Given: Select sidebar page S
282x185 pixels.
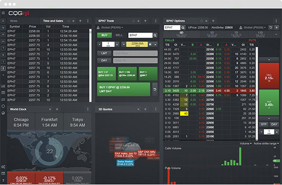Looking at the screenshot, I should (3, 55).
